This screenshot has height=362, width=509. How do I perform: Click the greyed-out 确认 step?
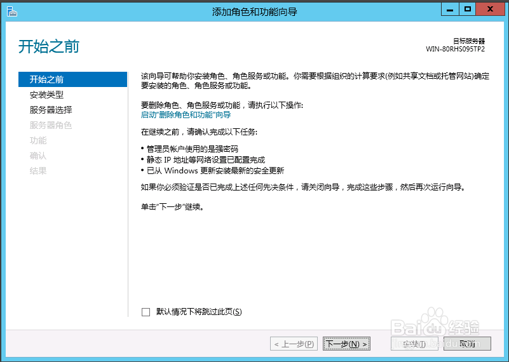tap(38, 156)
